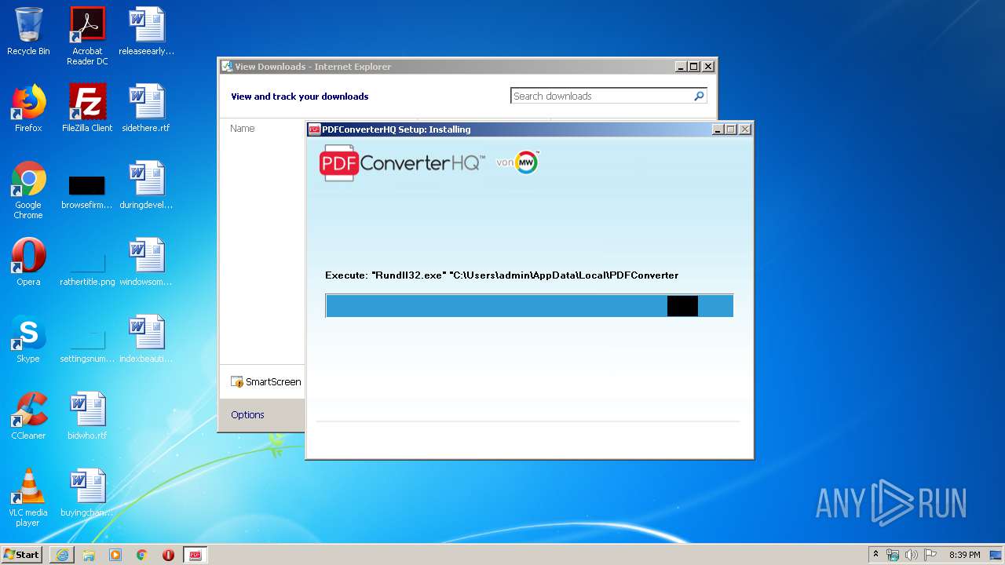
Task: Open Action Center flag icon
Action: (930, 555)
